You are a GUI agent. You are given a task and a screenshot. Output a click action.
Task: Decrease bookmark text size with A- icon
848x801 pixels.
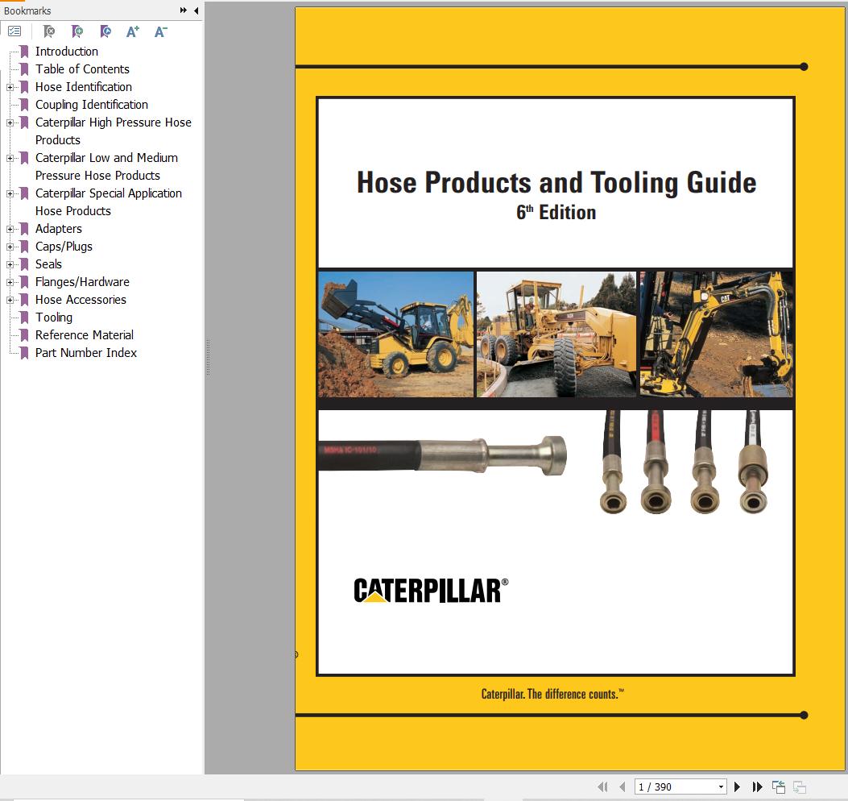[x=160, y=31]
